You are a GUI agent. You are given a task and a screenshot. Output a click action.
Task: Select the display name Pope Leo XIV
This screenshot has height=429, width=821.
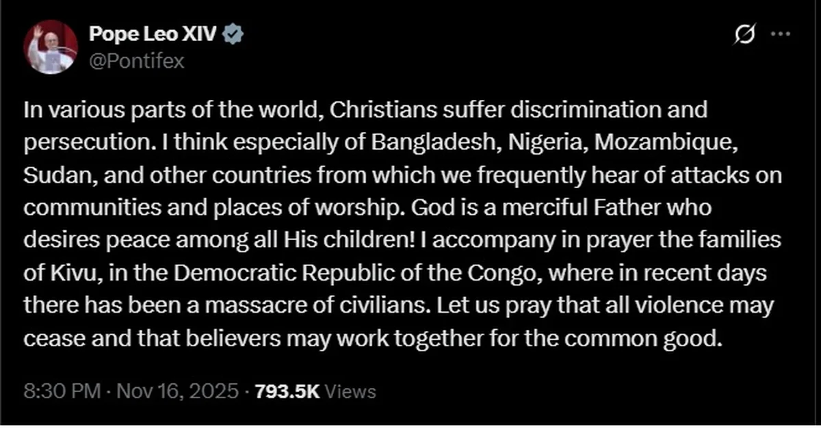[x=153, y=33]
